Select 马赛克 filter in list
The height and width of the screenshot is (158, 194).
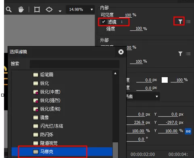62,152
